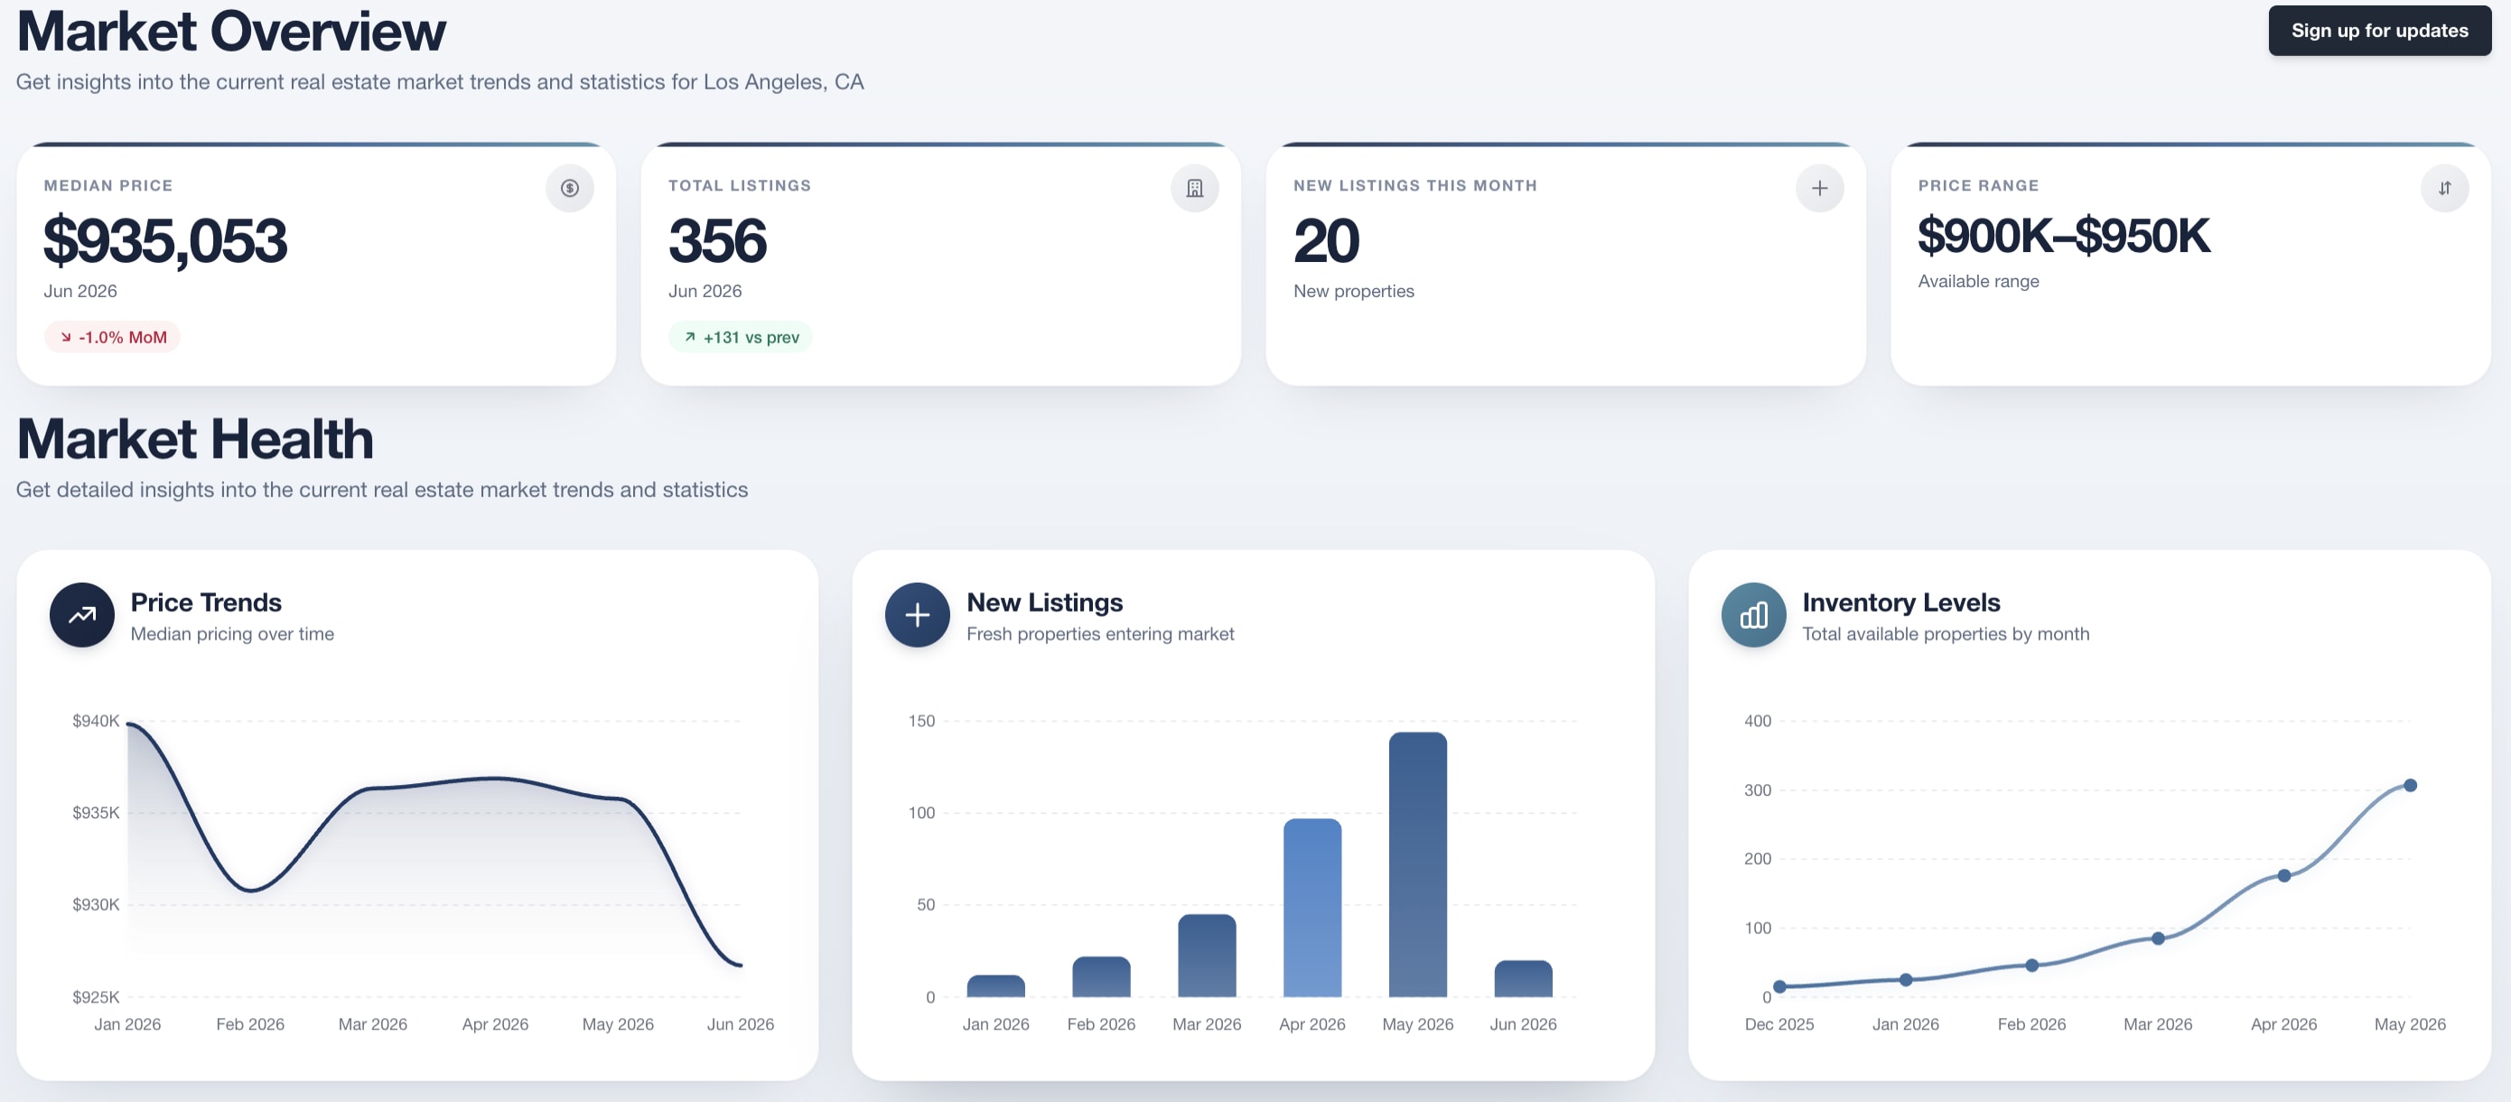Click the Total available properties by month subtitle
The width and height of the screenshot is (2511, 1102).
coord(1946,634)
